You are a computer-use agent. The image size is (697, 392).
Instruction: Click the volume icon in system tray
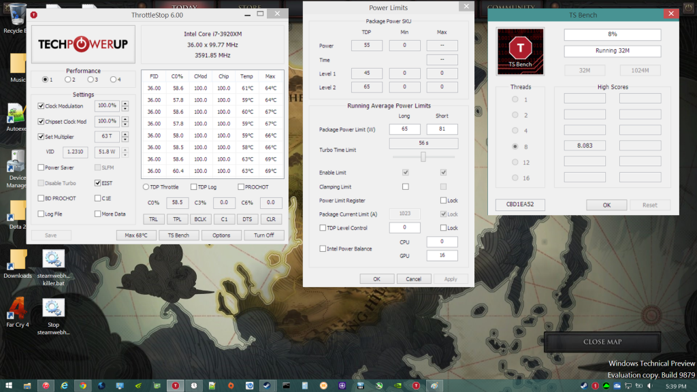tap(649, 386)
